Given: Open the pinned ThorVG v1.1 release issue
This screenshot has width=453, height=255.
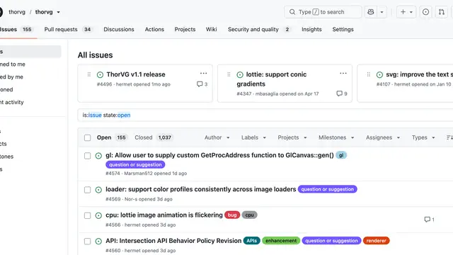Looking at the screenshot, I should [x=136, y=74].
